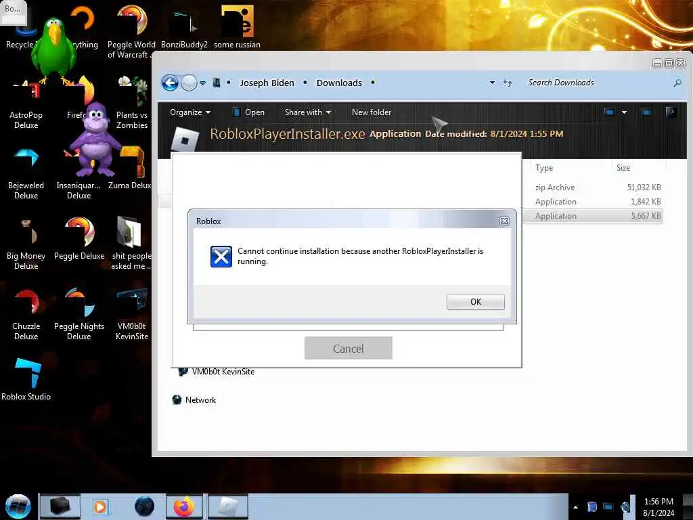Click New folder in the Explorer toolbar

(372, 112)
